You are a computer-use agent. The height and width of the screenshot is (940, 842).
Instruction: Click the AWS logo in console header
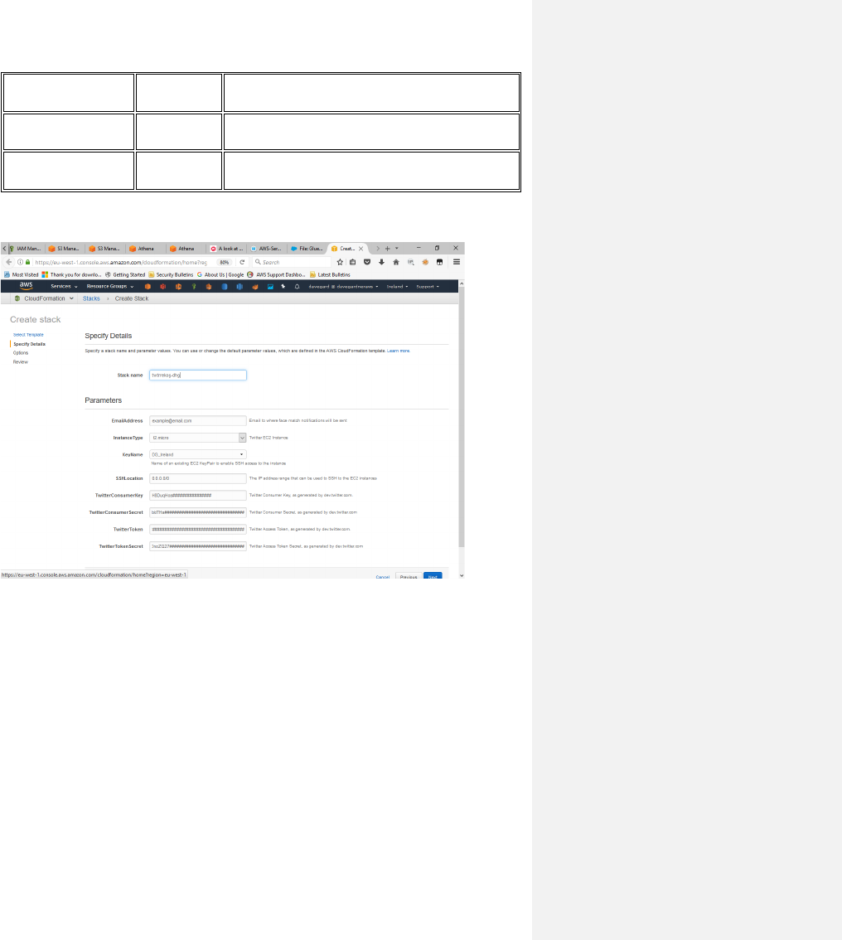pyautogui.click(x=27, y=286)
